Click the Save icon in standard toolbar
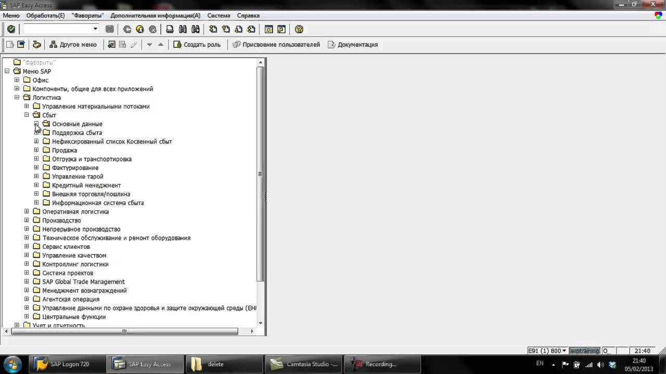This screenshot has width=666, height=374. [x=110, y=29]
